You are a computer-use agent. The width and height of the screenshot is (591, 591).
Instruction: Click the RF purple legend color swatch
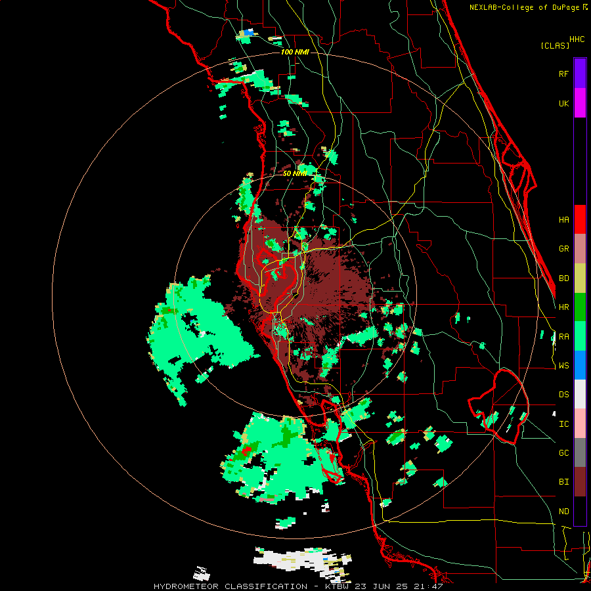point(580,74)
